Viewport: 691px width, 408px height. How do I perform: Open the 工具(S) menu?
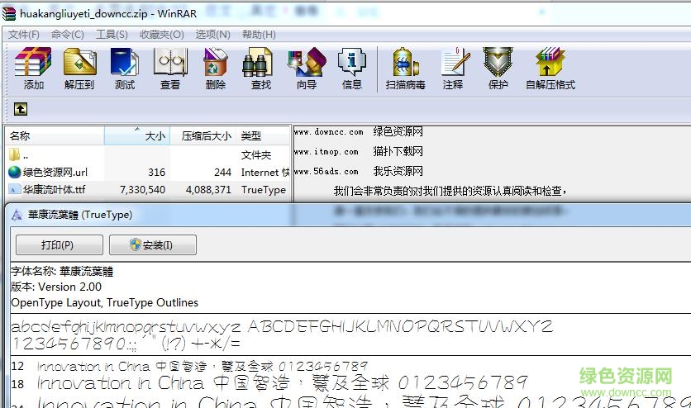pos(112,35)
